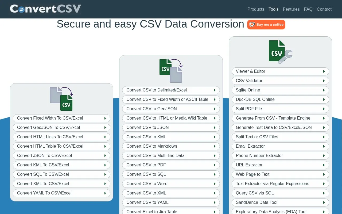
Task: Select Convert CSV to YAML
Action: (171, 202)
